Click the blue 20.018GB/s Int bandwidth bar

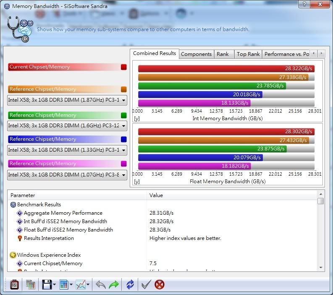[200, 95]
